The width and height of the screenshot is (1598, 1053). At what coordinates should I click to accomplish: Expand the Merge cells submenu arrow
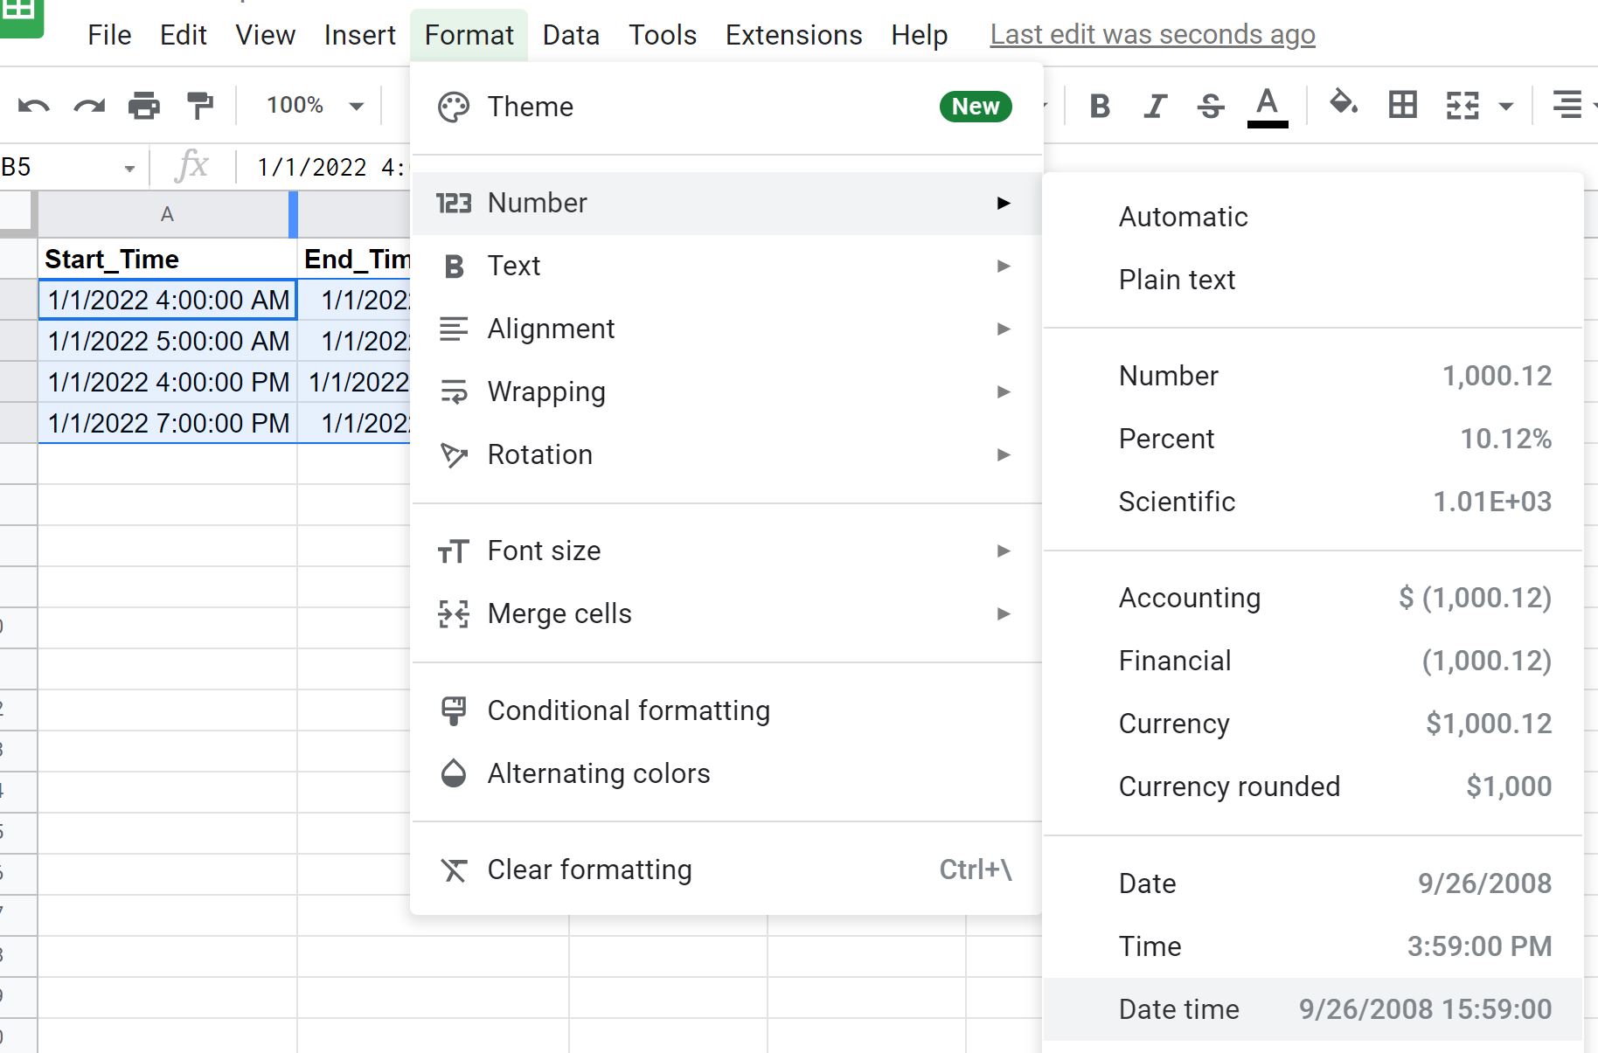pos(1004,613)
